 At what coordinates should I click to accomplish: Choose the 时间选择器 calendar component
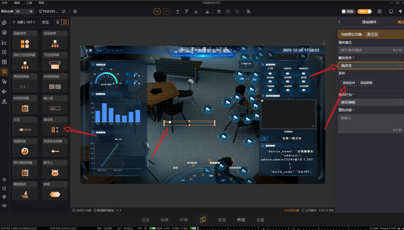(25, 105)
